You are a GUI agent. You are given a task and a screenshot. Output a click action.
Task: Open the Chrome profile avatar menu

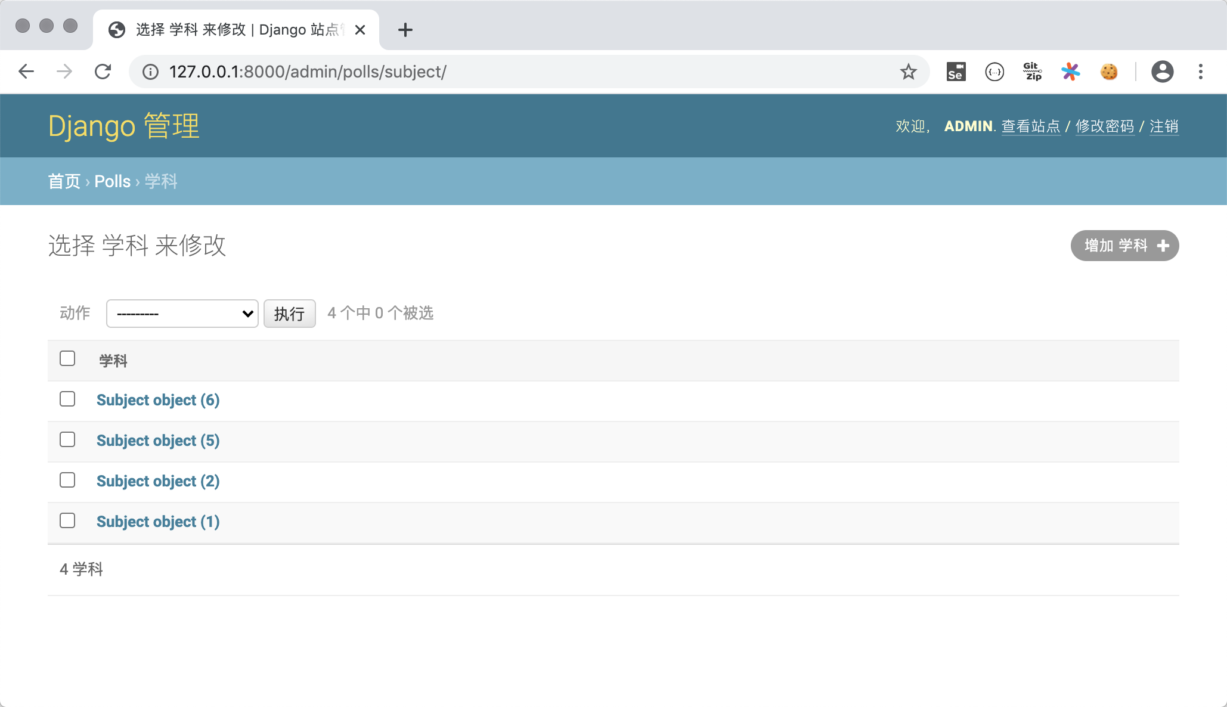pos(1162,72)
